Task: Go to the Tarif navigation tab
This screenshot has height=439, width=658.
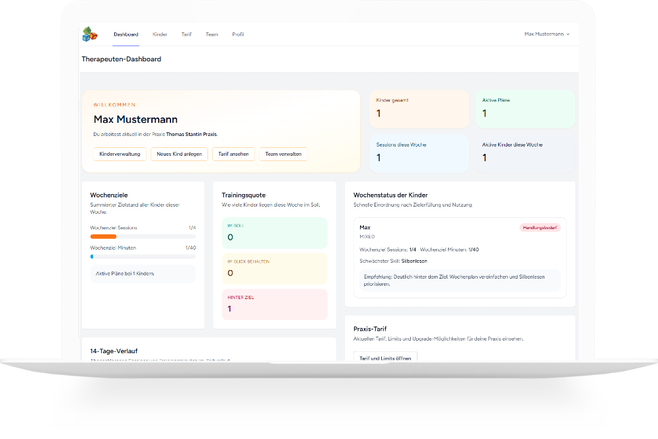Action: (186, 34)
